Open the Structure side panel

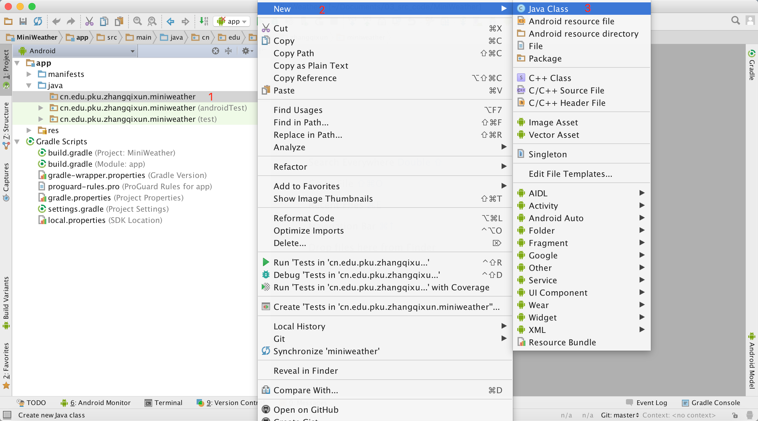point(6,125)
